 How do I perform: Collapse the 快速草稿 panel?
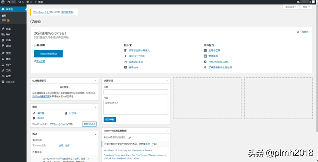pyautogui.click(x=167, y=81)
